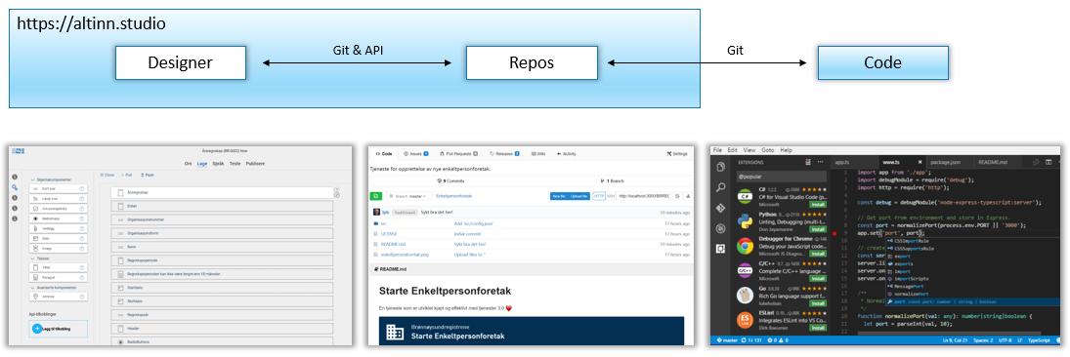Switch to the package.json editor tab
Screen dimensions: 1070x357
tap(946, 163)
